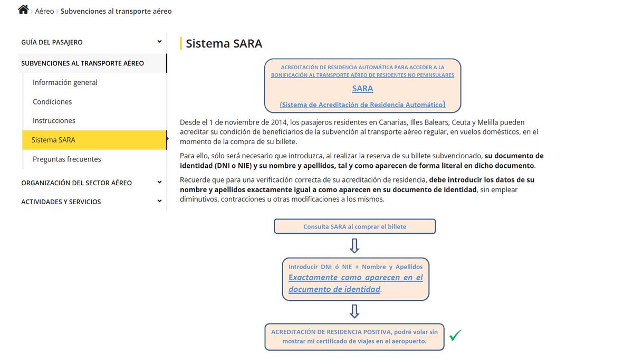Click Sistema de Acreditación de Residencia Automático link
The height and width of the screenshot is (362, 633).
[362, 104]
